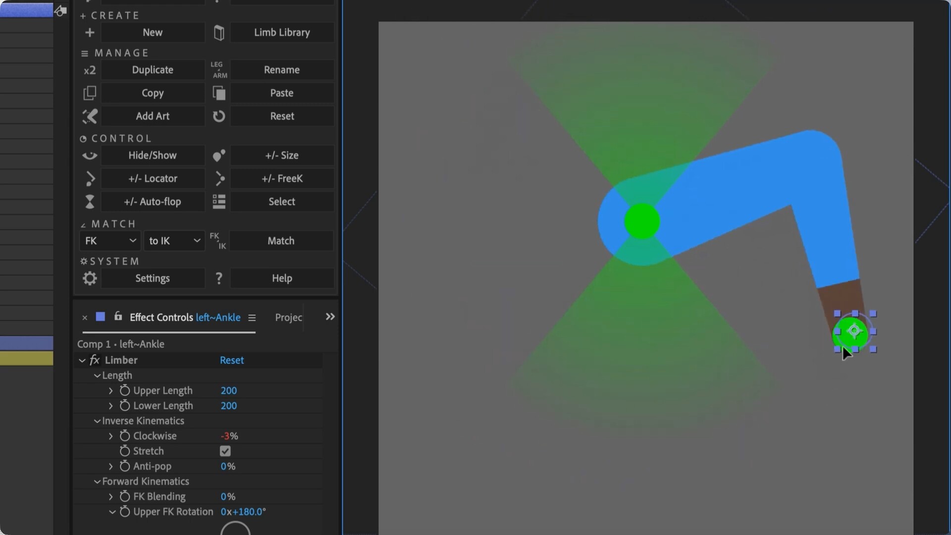The height and width of the screenshot is (535, 951).
Task: Click the Match button
Action: tap(281, 241)
